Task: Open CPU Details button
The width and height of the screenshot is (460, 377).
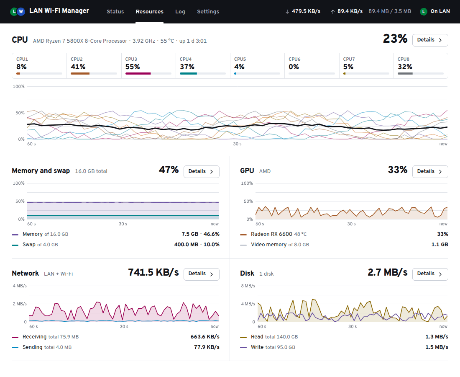Action: point(430,40)
